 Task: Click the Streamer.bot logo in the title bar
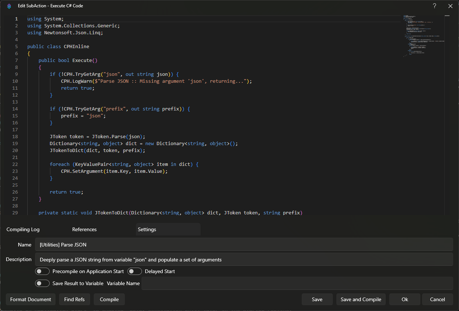[x=9, y=6]
